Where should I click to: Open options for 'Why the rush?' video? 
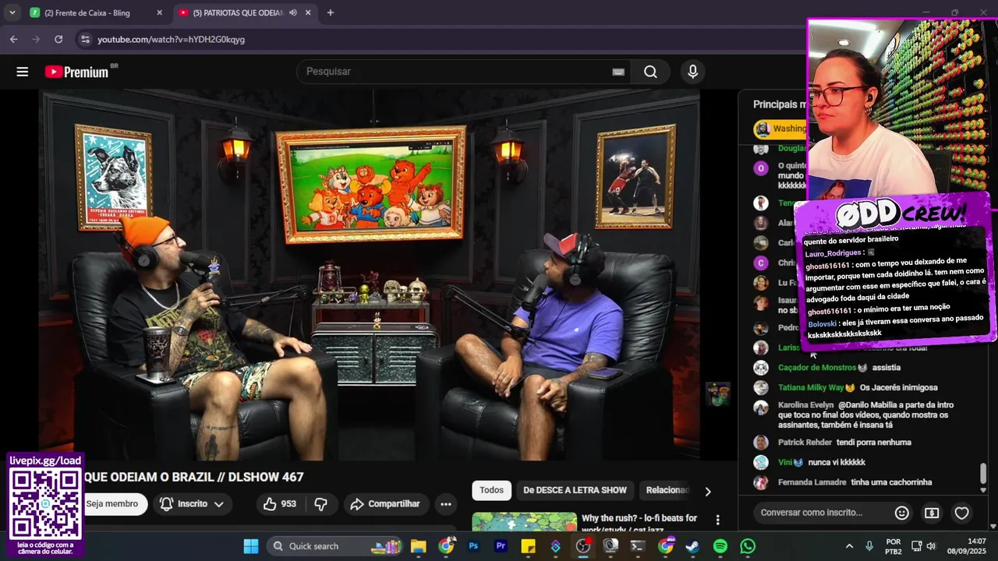(718, 520)
